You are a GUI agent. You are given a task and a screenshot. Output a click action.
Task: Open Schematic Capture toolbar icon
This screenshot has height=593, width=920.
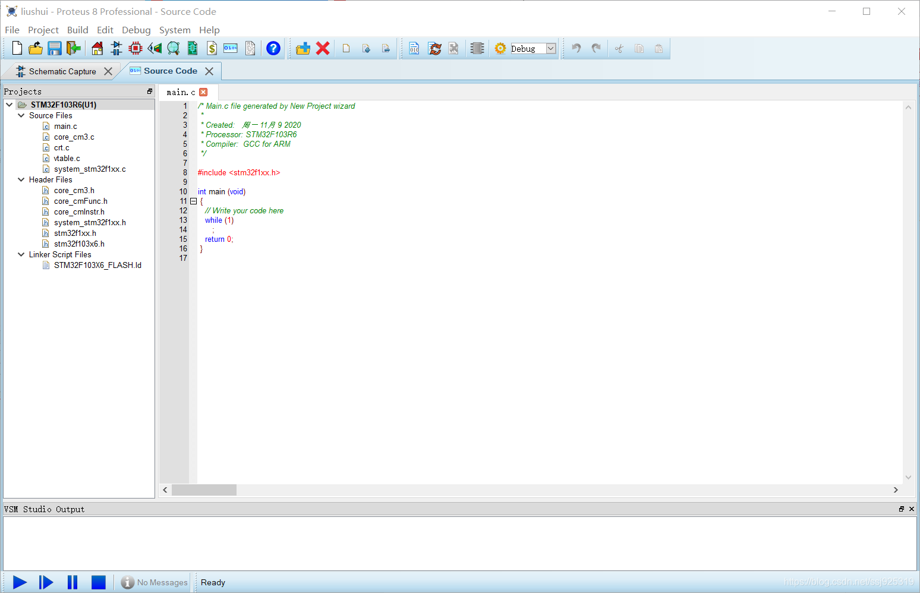[x=116, y=48]
